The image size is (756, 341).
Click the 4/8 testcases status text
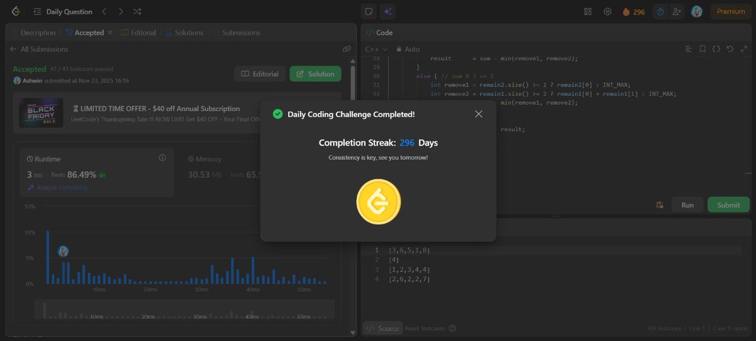[x=665, y=328]
